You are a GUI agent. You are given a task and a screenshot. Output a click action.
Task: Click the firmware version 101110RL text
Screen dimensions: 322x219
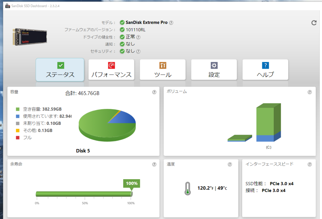tap(136, 30)
